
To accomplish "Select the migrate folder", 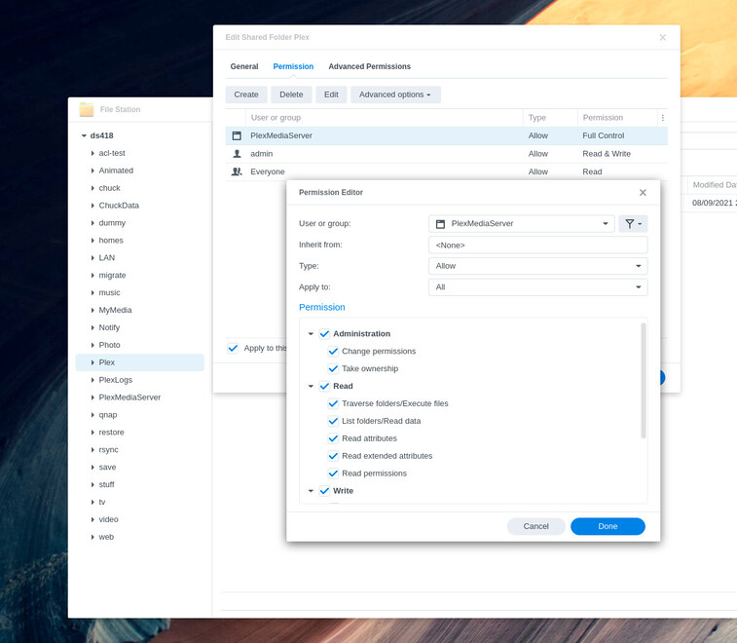I will 112,275.
